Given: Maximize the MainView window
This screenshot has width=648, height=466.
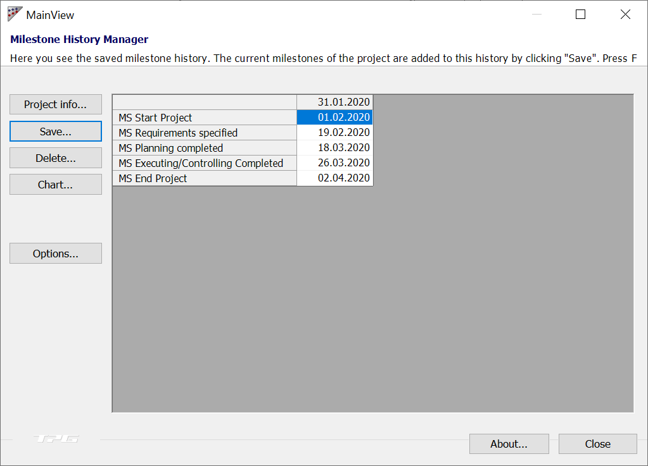Looking at the screenshot, I should tap(580, 14).
